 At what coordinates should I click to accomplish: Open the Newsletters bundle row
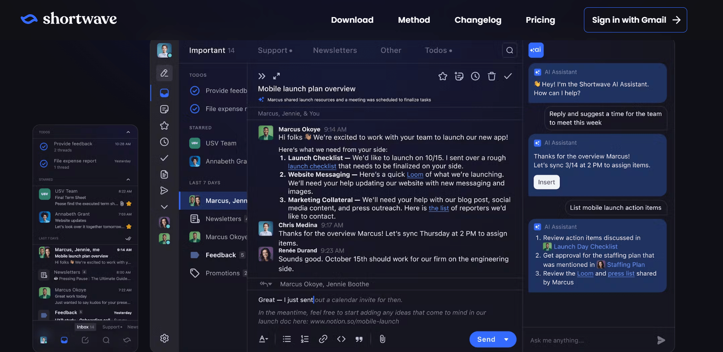tap(213, 219)
